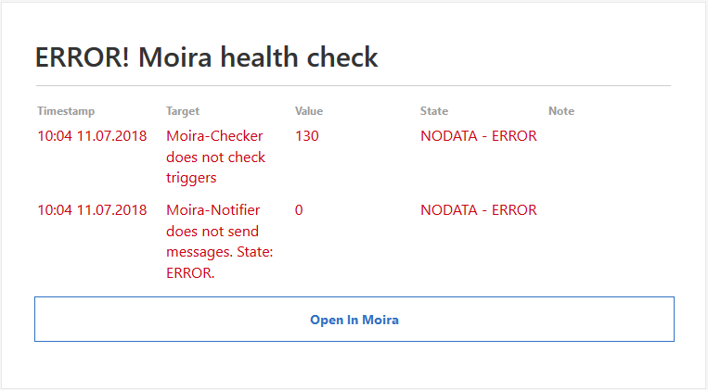
Task: Click 'Moira-Checker does not check triggers' target text
Action: pos(215,157)
